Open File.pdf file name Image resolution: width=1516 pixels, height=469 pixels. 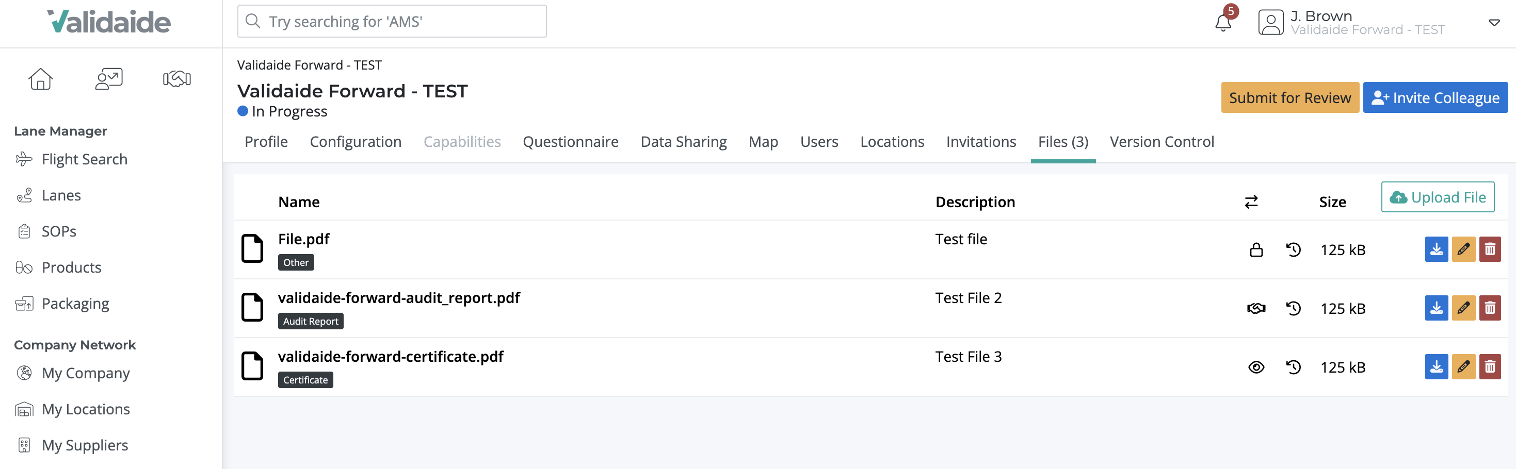(304, 239)
